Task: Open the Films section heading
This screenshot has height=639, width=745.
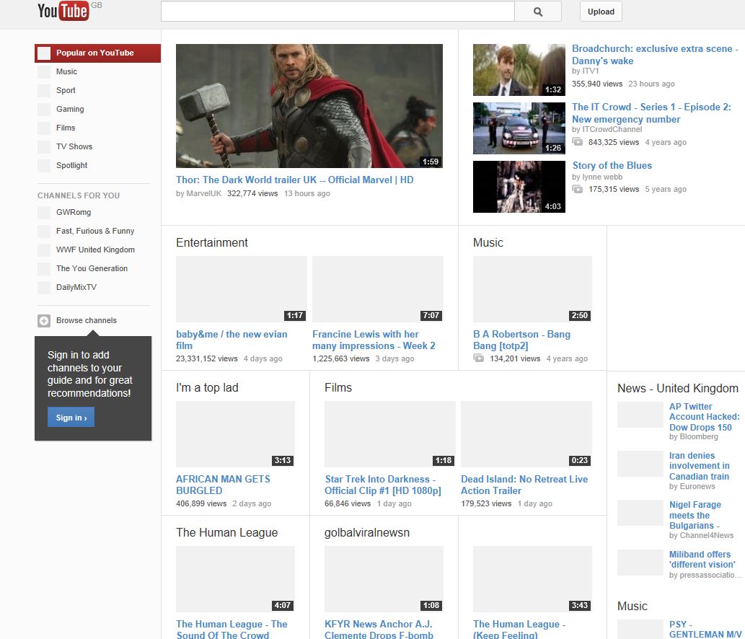Action: pos(338,388)
